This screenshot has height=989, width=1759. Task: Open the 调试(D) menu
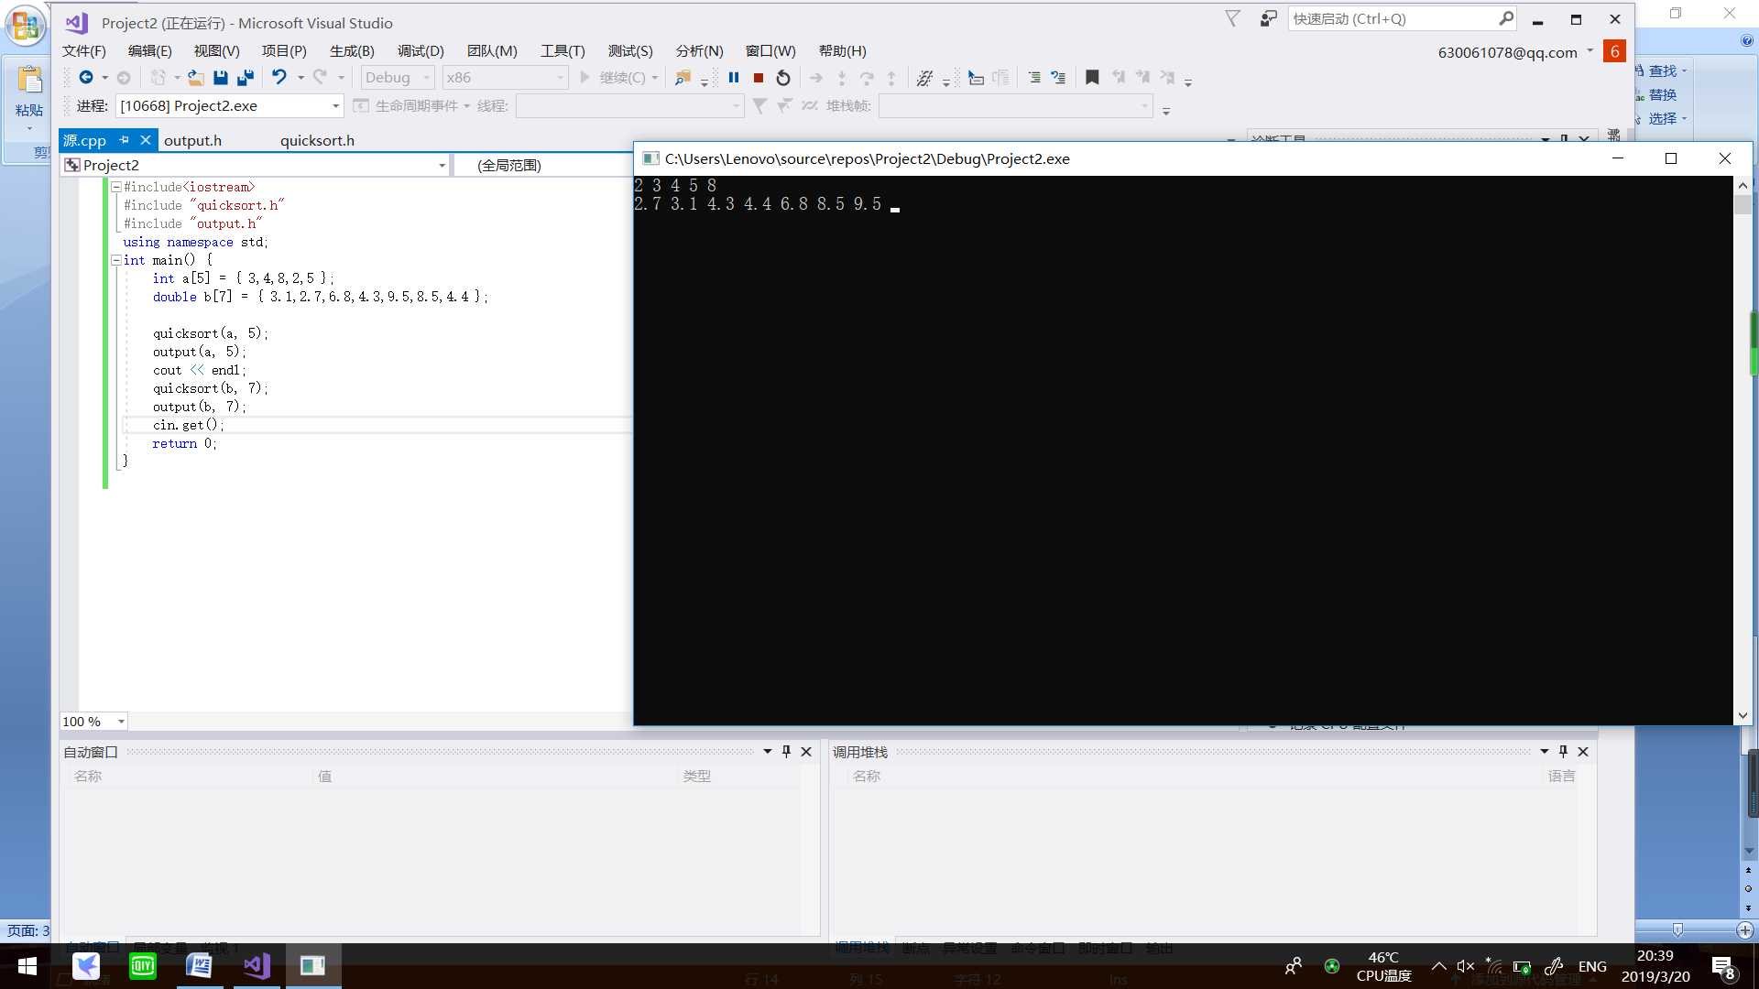pyautogui.click(x=421, y=51)
